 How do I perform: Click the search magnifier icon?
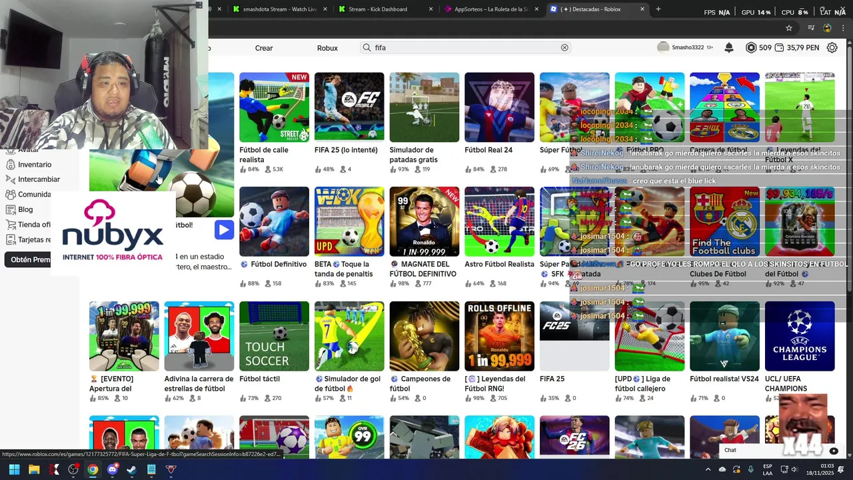(x=367, y=47)
